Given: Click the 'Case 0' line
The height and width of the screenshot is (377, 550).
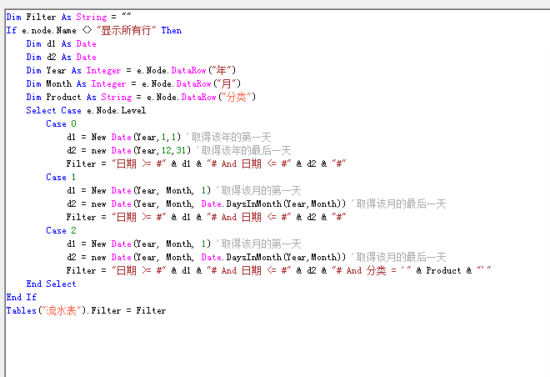Looking at the screenshot, I should 61,123.
